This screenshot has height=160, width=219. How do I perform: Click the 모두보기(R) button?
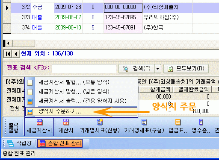(x=186, y=69)
